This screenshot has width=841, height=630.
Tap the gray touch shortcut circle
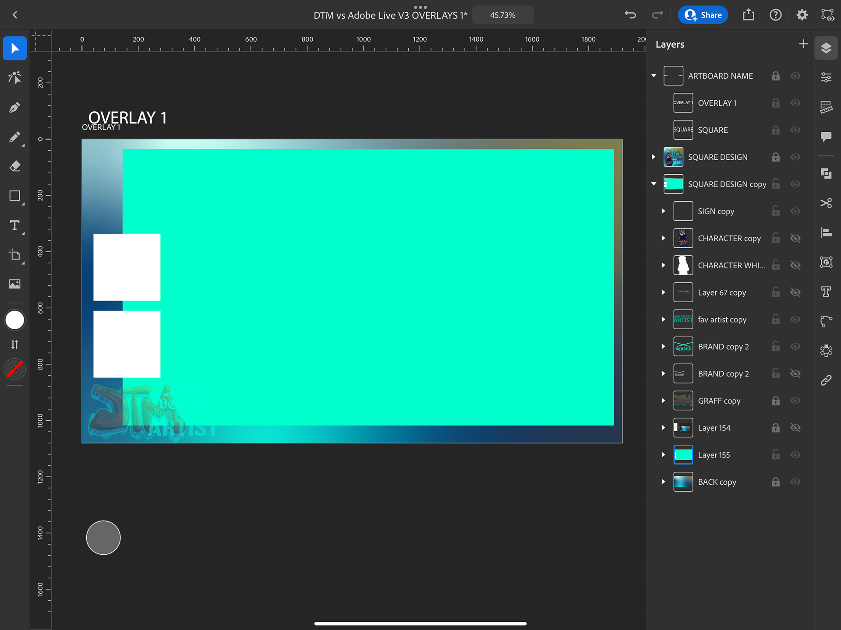coord(103,538)
